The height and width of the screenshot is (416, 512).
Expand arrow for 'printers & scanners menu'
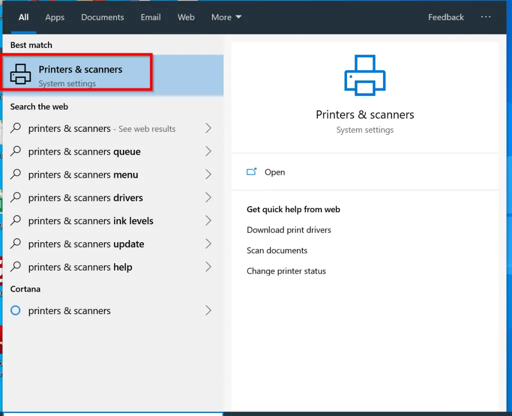pos(208,175)
